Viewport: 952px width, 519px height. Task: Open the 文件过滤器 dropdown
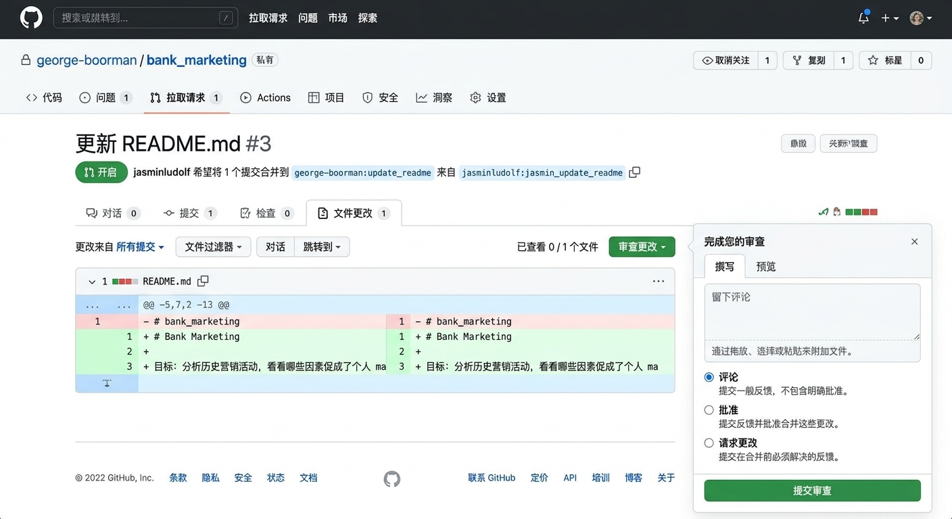(x=213, y=247)
